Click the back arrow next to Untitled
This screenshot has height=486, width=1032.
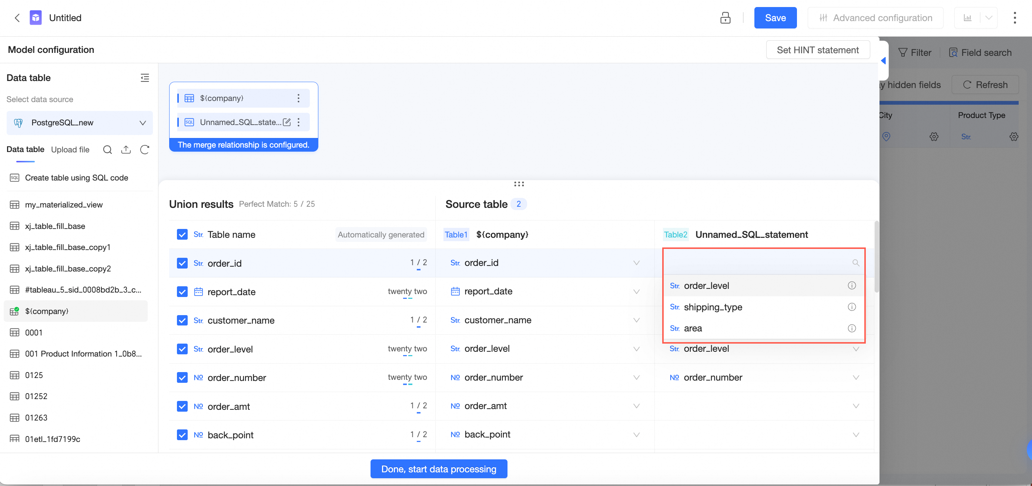(17, 18)
